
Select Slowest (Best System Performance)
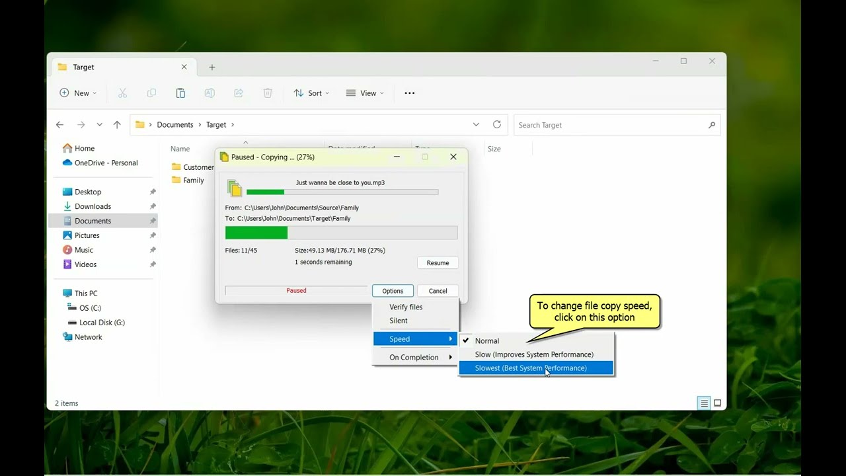537,368
